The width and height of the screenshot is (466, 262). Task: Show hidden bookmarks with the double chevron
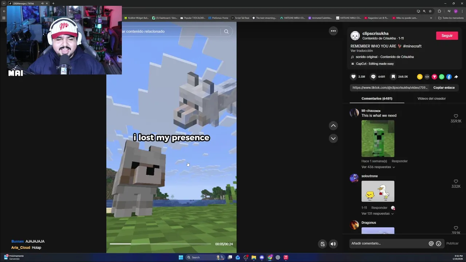coord(431,18)
